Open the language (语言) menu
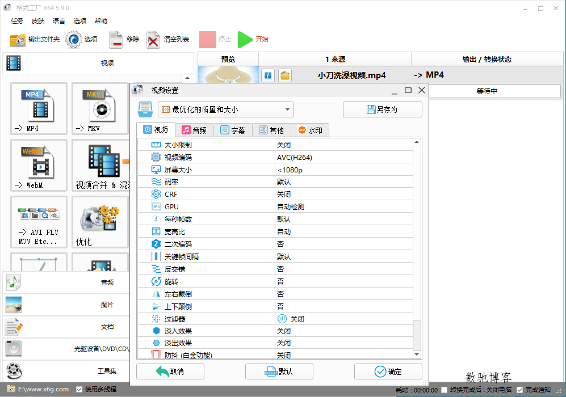Viewport: 566px width, 397px height. 59,21
